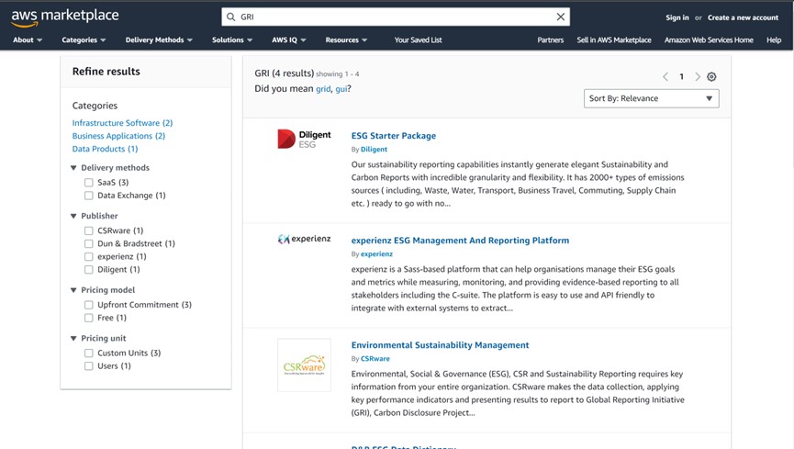Screen dimensions: 794x449
Task: Go to previous results page arrow
Action: tap(665, 76)
